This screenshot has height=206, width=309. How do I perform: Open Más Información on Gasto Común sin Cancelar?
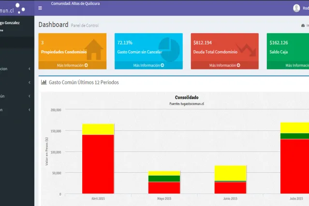click(x=148, y=65)
